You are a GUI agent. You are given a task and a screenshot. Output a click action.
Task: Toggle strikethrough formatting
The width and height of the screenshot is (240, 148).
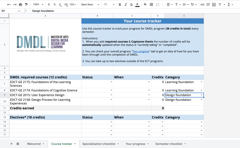tap(131, 4)
